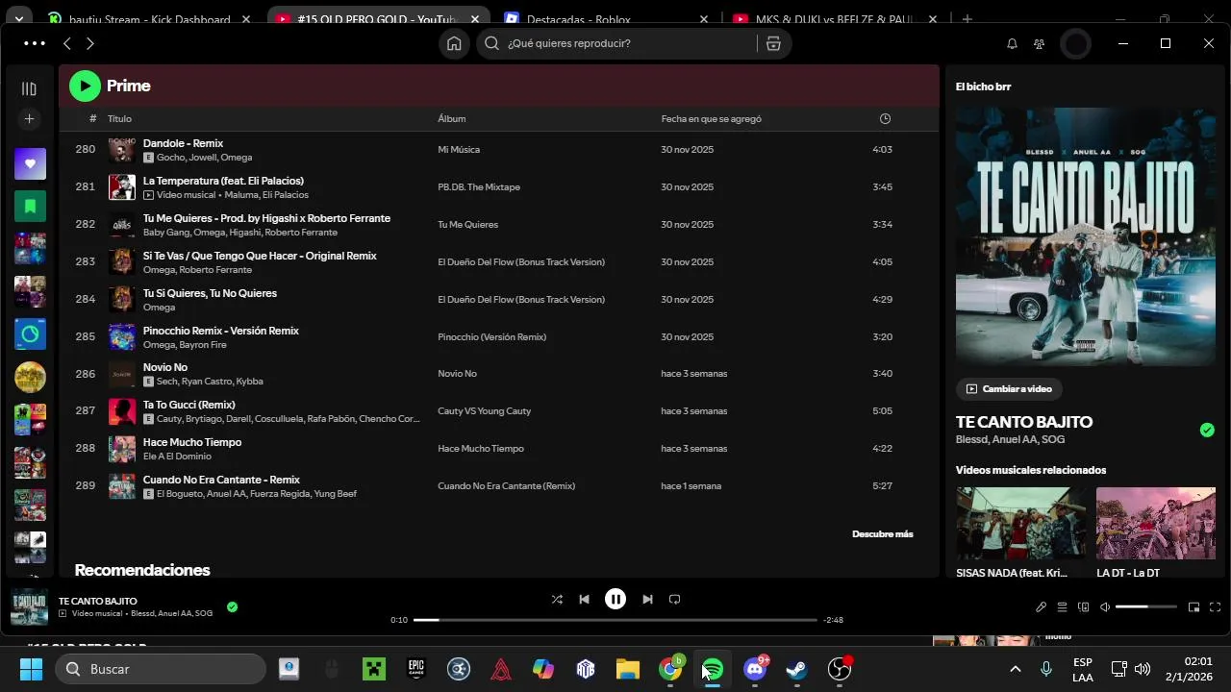Open Steam from taskbar
1231x692 pixels.
(796, 669)
